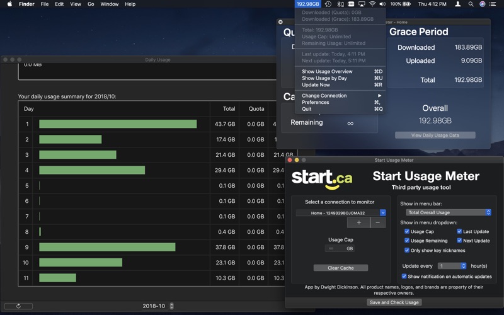Click the Clear Cache button
The height and width of the screenshot is (315, 504).
pyautogui.click(x=341, y=268)
